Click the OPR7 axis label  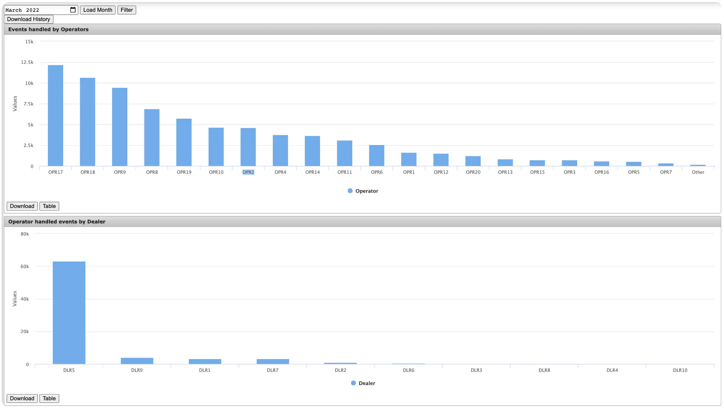point(666,172)
